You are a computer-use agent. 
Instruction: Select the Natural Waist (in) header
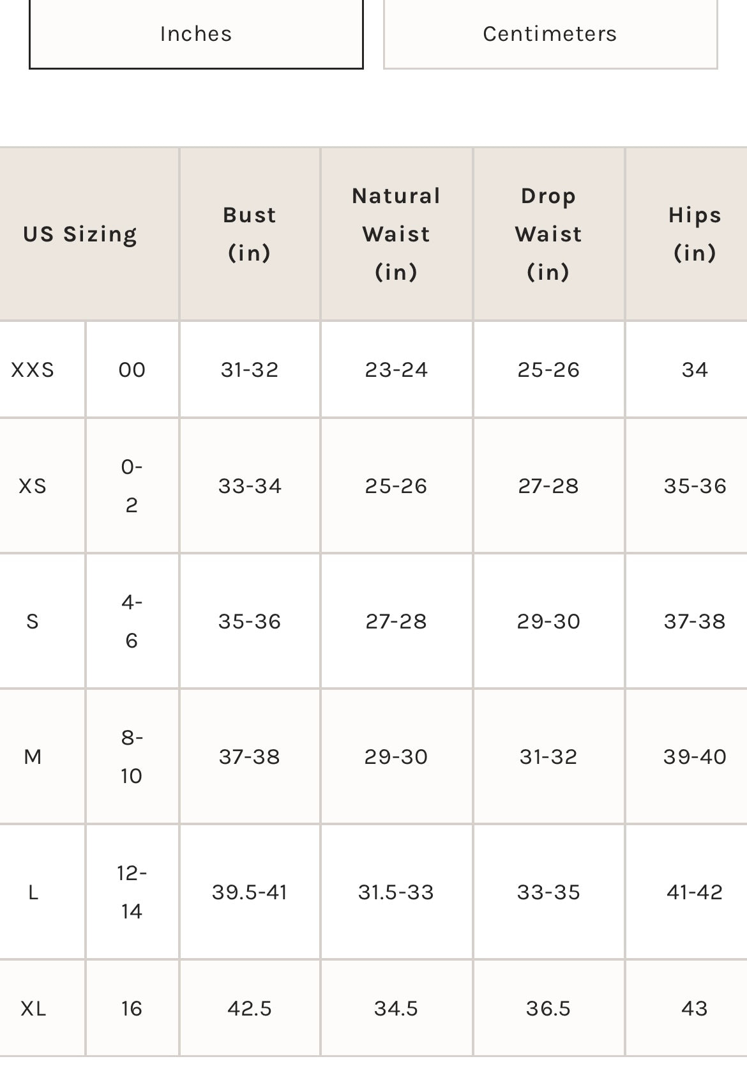(x=396, y=234)
